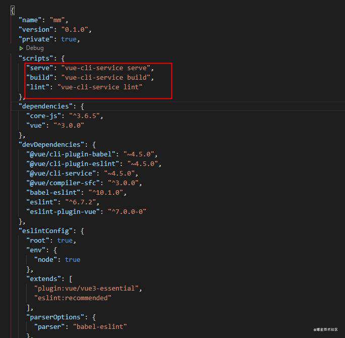
Task: Click the "serve" script key
Action: click(40, 68)
